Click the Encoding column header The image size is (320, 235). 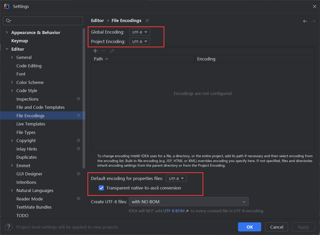[254, 59]
